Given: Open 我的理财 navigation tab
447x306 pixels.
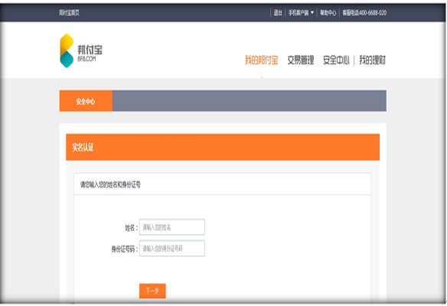Looking at the screenshot, I should (x=372, y=60).
